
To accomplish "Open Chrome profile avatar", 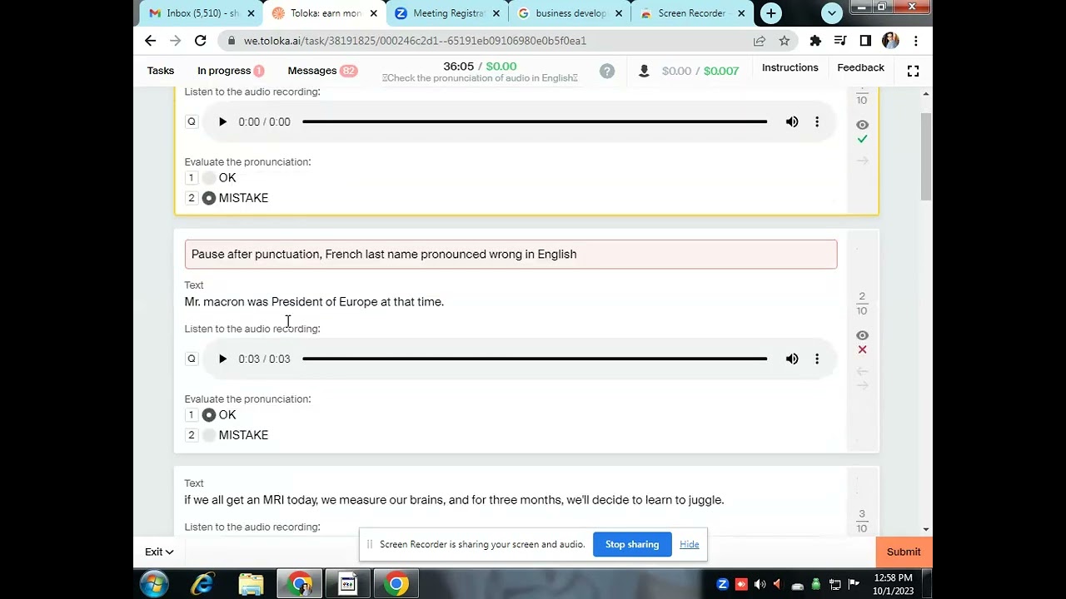I will click(x=890, y=41).
